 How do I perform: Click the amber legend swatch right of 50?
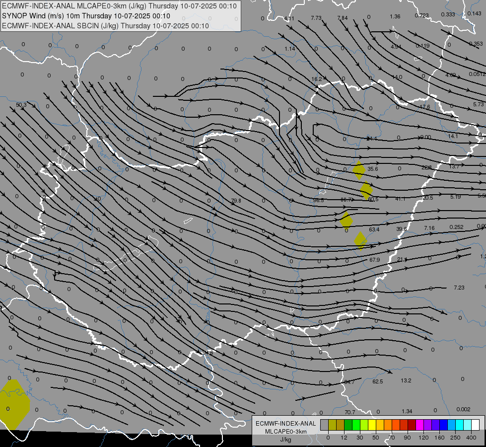coord(380,425)
